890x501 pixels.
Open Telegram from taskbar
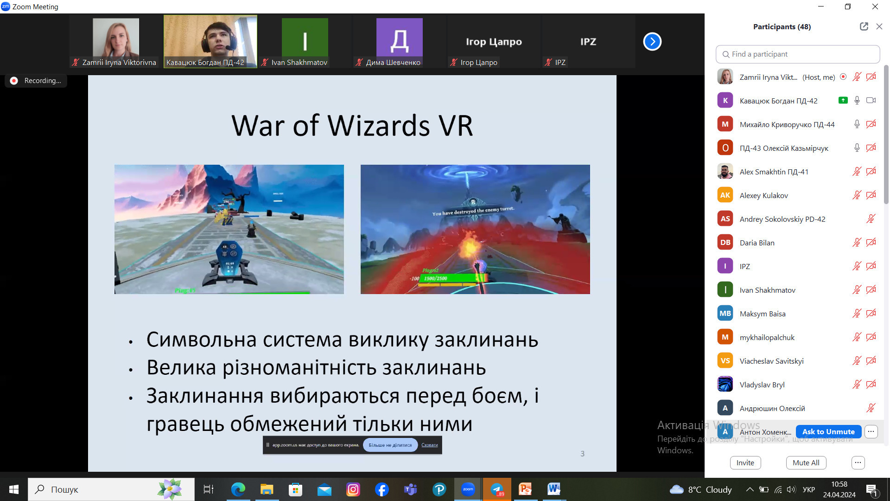tap(497, 489)
